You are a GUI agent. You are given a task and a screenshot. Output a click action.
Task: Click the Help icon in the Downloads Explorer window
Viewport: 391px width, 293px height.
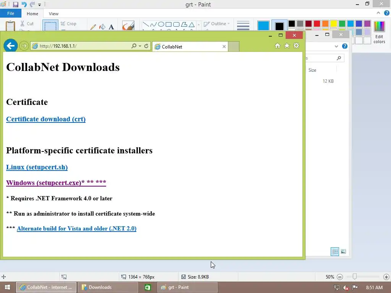click(345, 46)
